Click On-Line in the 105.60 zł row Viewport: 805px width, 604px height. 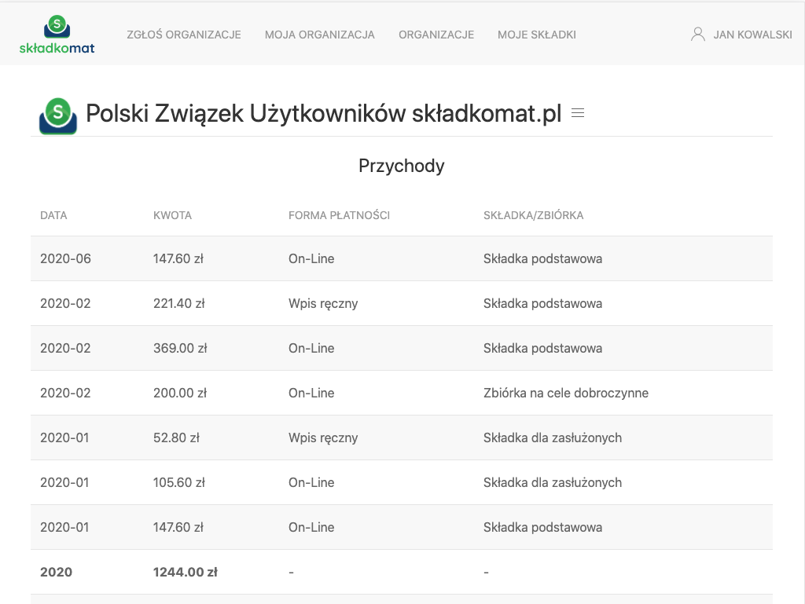pos(311,482)
